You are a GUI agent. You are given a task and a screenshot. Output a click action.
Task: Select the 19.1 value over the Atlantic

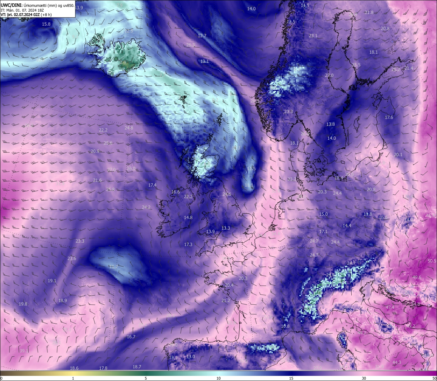tap(52, 281)
